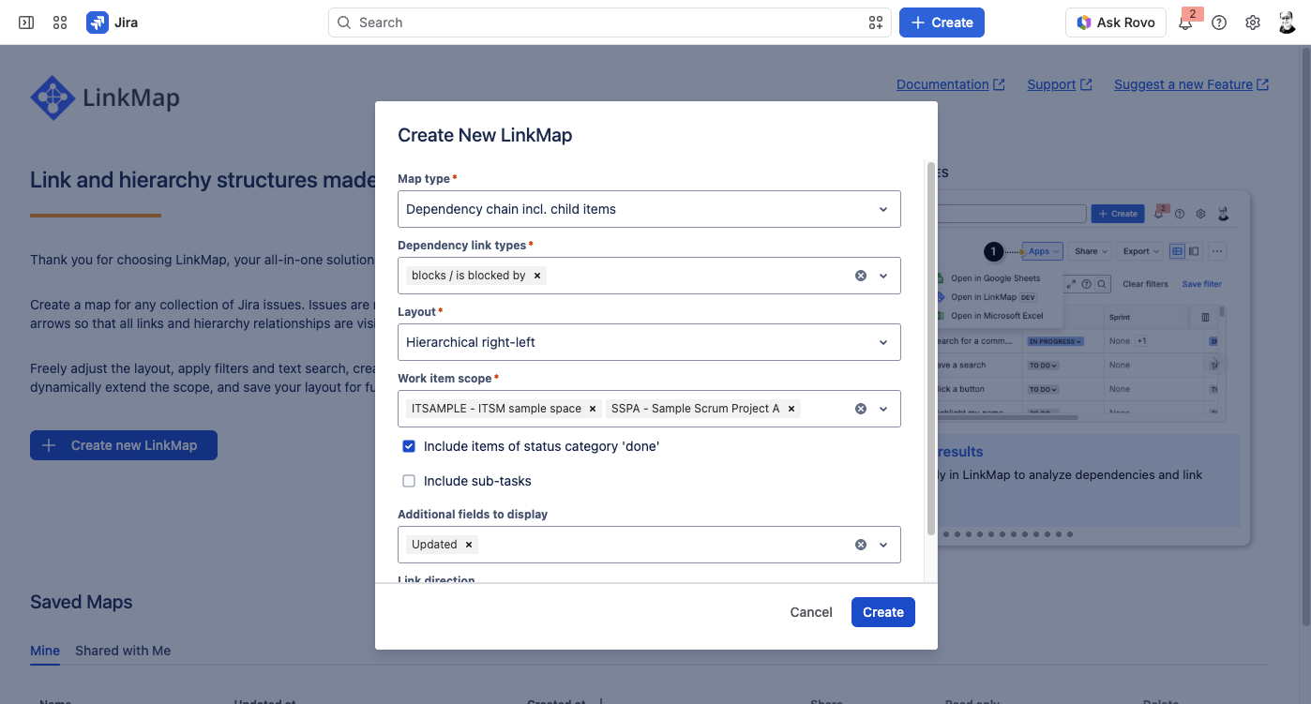
Task: Expand Additional fields to display chevron
Action: click(883, 545)
